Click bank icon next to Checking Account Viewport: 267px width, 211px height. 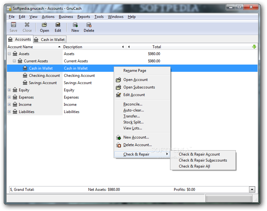(25, 75)
